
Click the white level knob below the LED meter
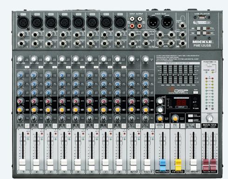pos(210,118)
